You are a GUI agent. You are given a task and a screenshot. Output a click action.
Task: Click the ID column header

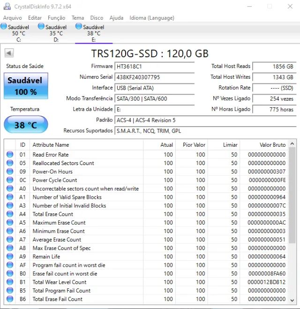pyautogui.click(x=22, y=145)
